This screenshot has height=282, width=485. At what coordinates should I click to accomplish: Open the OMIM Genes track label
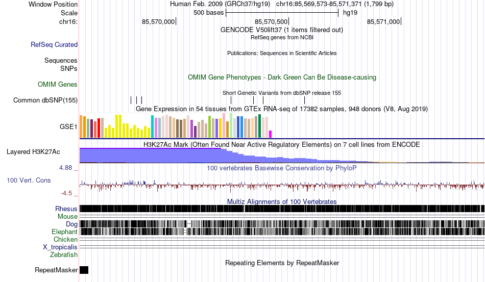pos(58,84)
